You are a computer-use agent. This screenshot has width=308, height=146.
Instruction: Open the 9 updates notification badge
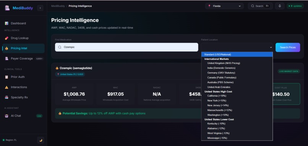click(295, 6)
